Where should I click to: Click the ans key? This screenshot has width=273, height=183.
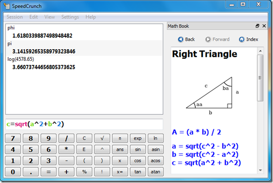click(120, 149)
